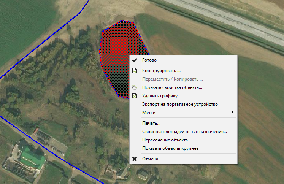284x184 pixels.
Task: Choose Печать... from the context menu
Action: (x=183, y=123)
